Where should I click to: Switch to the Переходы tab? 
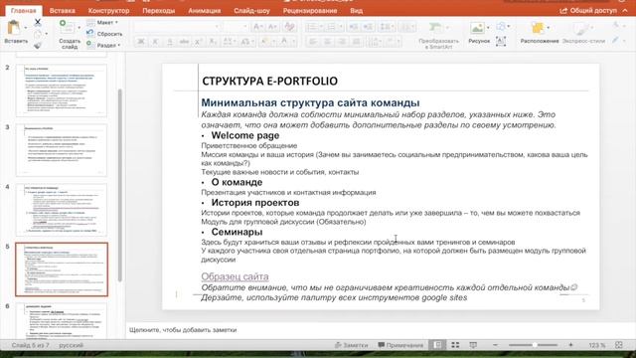point(159,11)
